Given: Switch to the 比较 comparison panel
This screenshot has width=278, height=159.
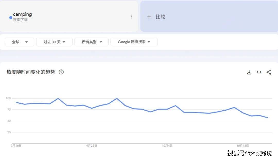Looking at the screenshot, I should click(x=160, y=17).
